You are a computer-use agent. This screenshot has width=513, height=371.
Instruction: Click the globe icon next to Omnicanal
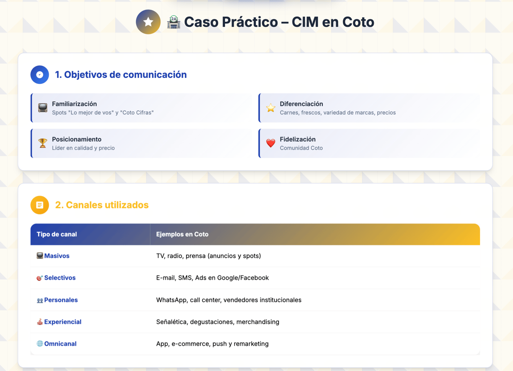click(x=40, y=344)
